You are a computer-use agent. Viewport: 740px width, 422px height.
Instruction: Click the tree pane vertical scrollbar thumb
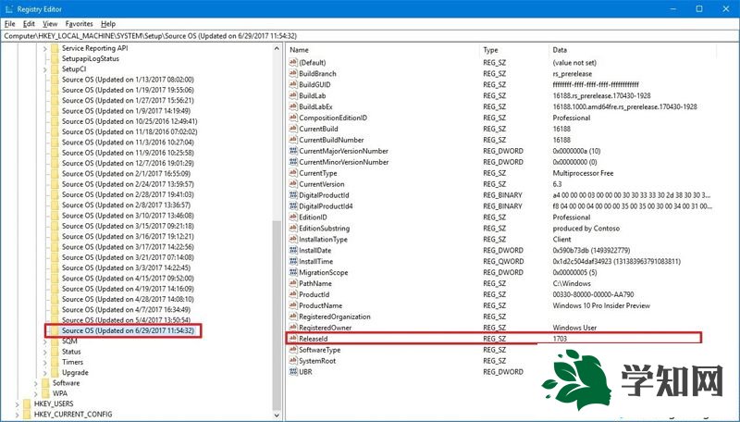[277, 316]
